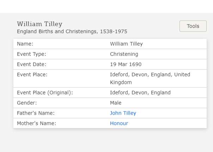The width and height of the screenshot is (213, 152).
Task: Open the John Tilley father link
Action: point(123,113)
